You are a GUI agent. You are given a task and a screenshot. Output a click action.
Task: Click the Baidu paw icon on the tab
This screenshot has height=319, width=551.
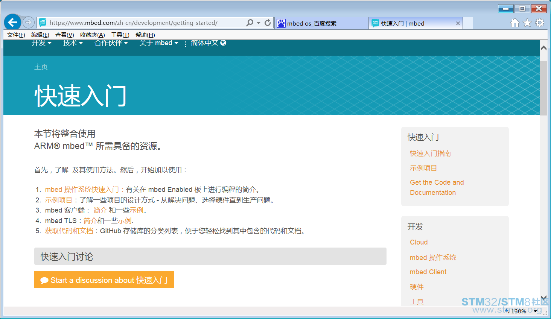[x=281, y=23]
